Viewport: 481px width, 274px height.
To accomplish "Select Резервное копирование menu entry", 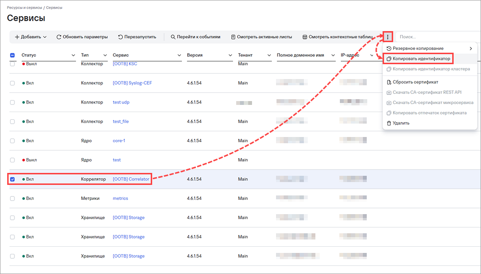I will (x=430, y=48).
